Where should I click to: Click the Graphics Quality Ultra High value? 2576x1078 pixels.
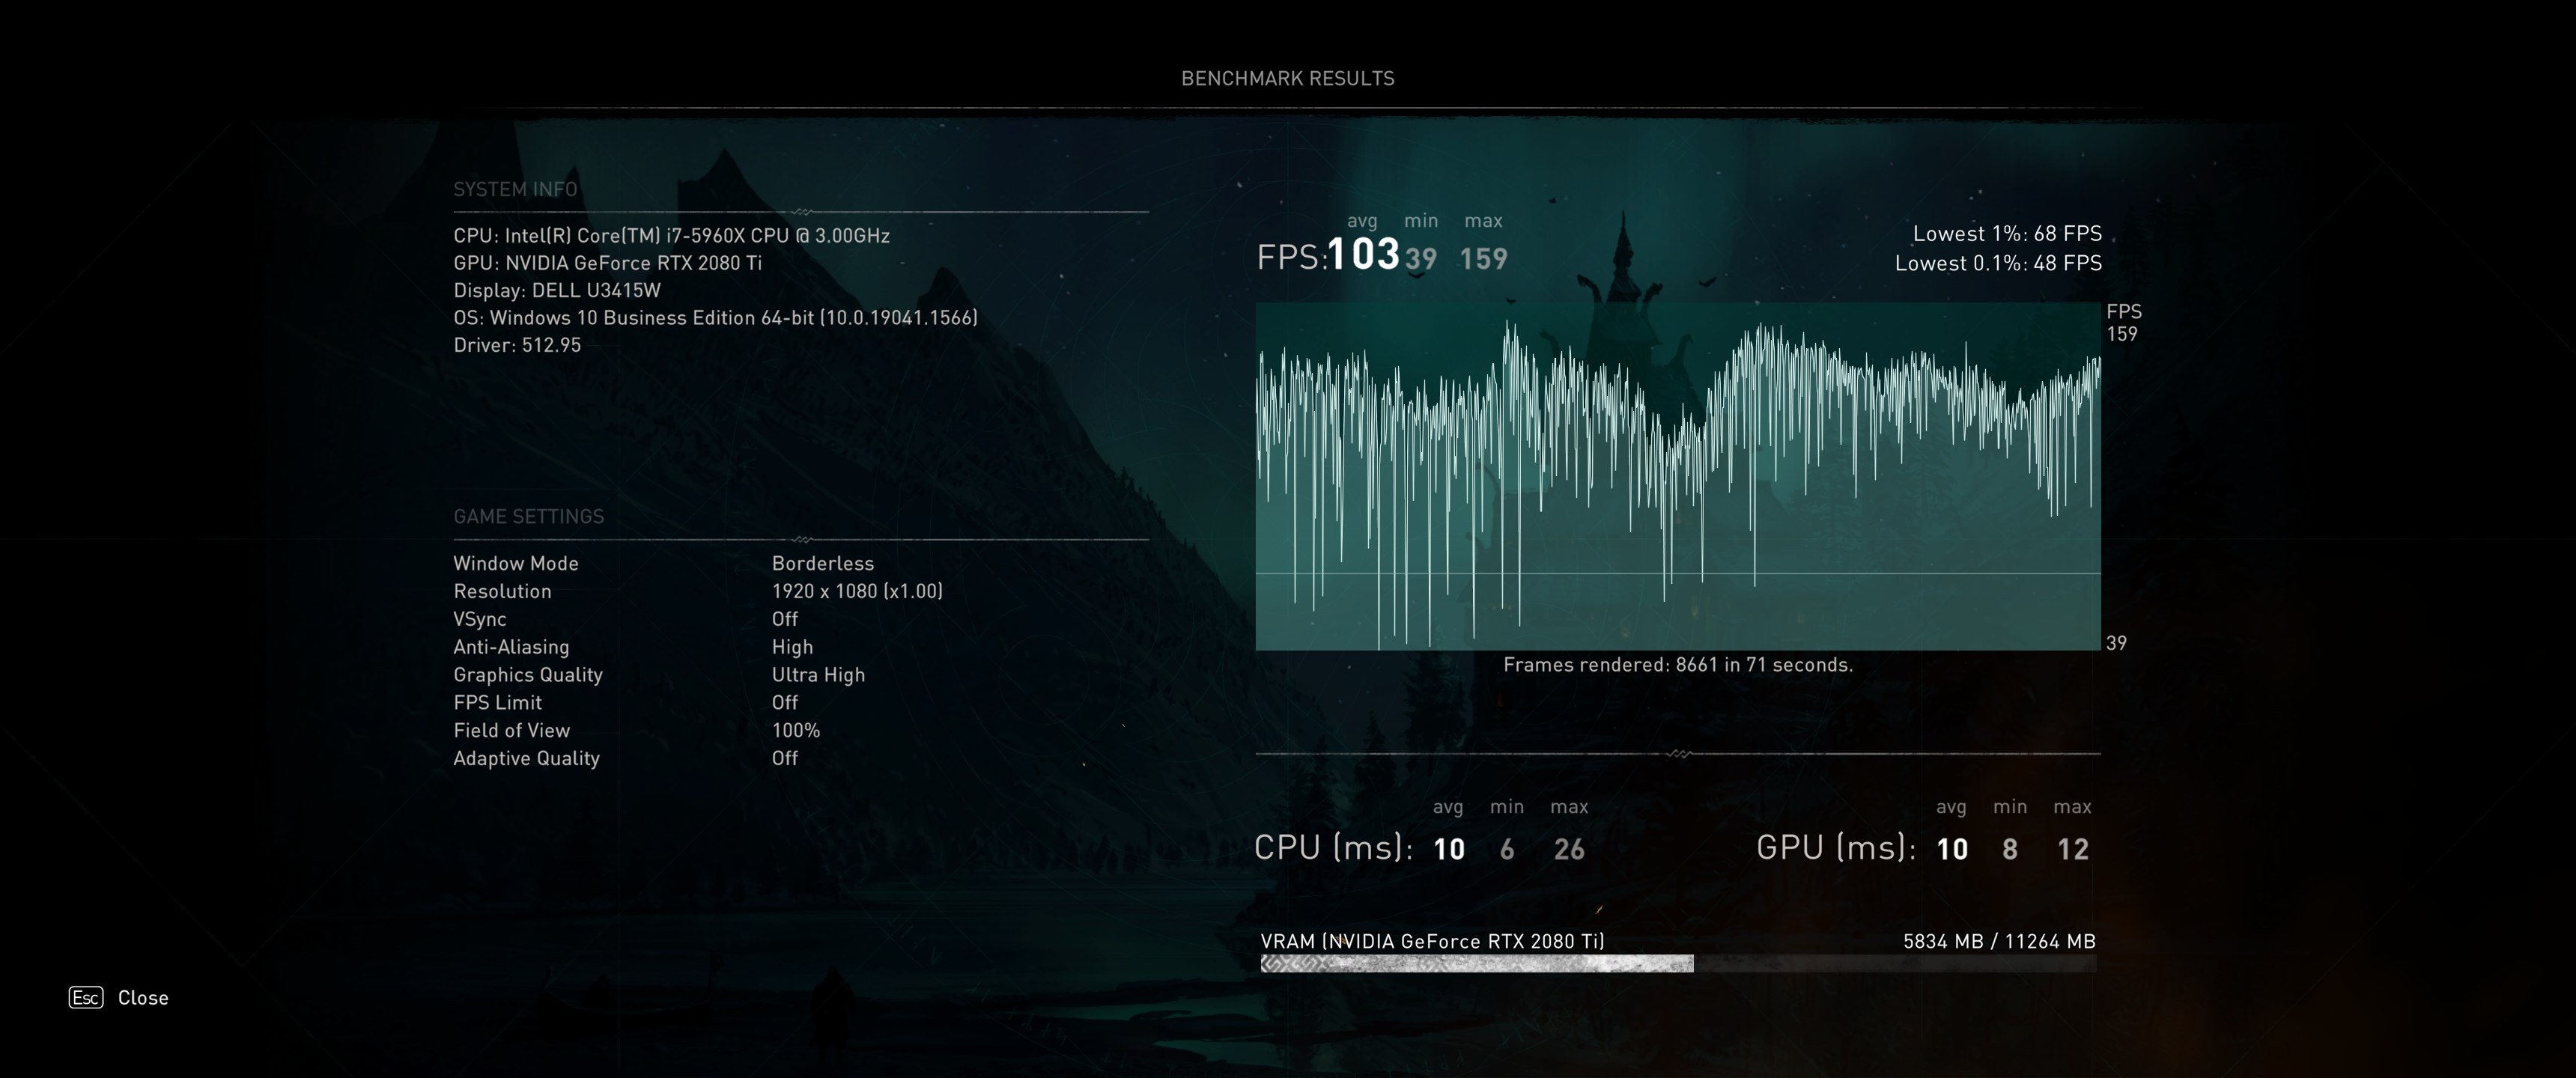[818, 675]
